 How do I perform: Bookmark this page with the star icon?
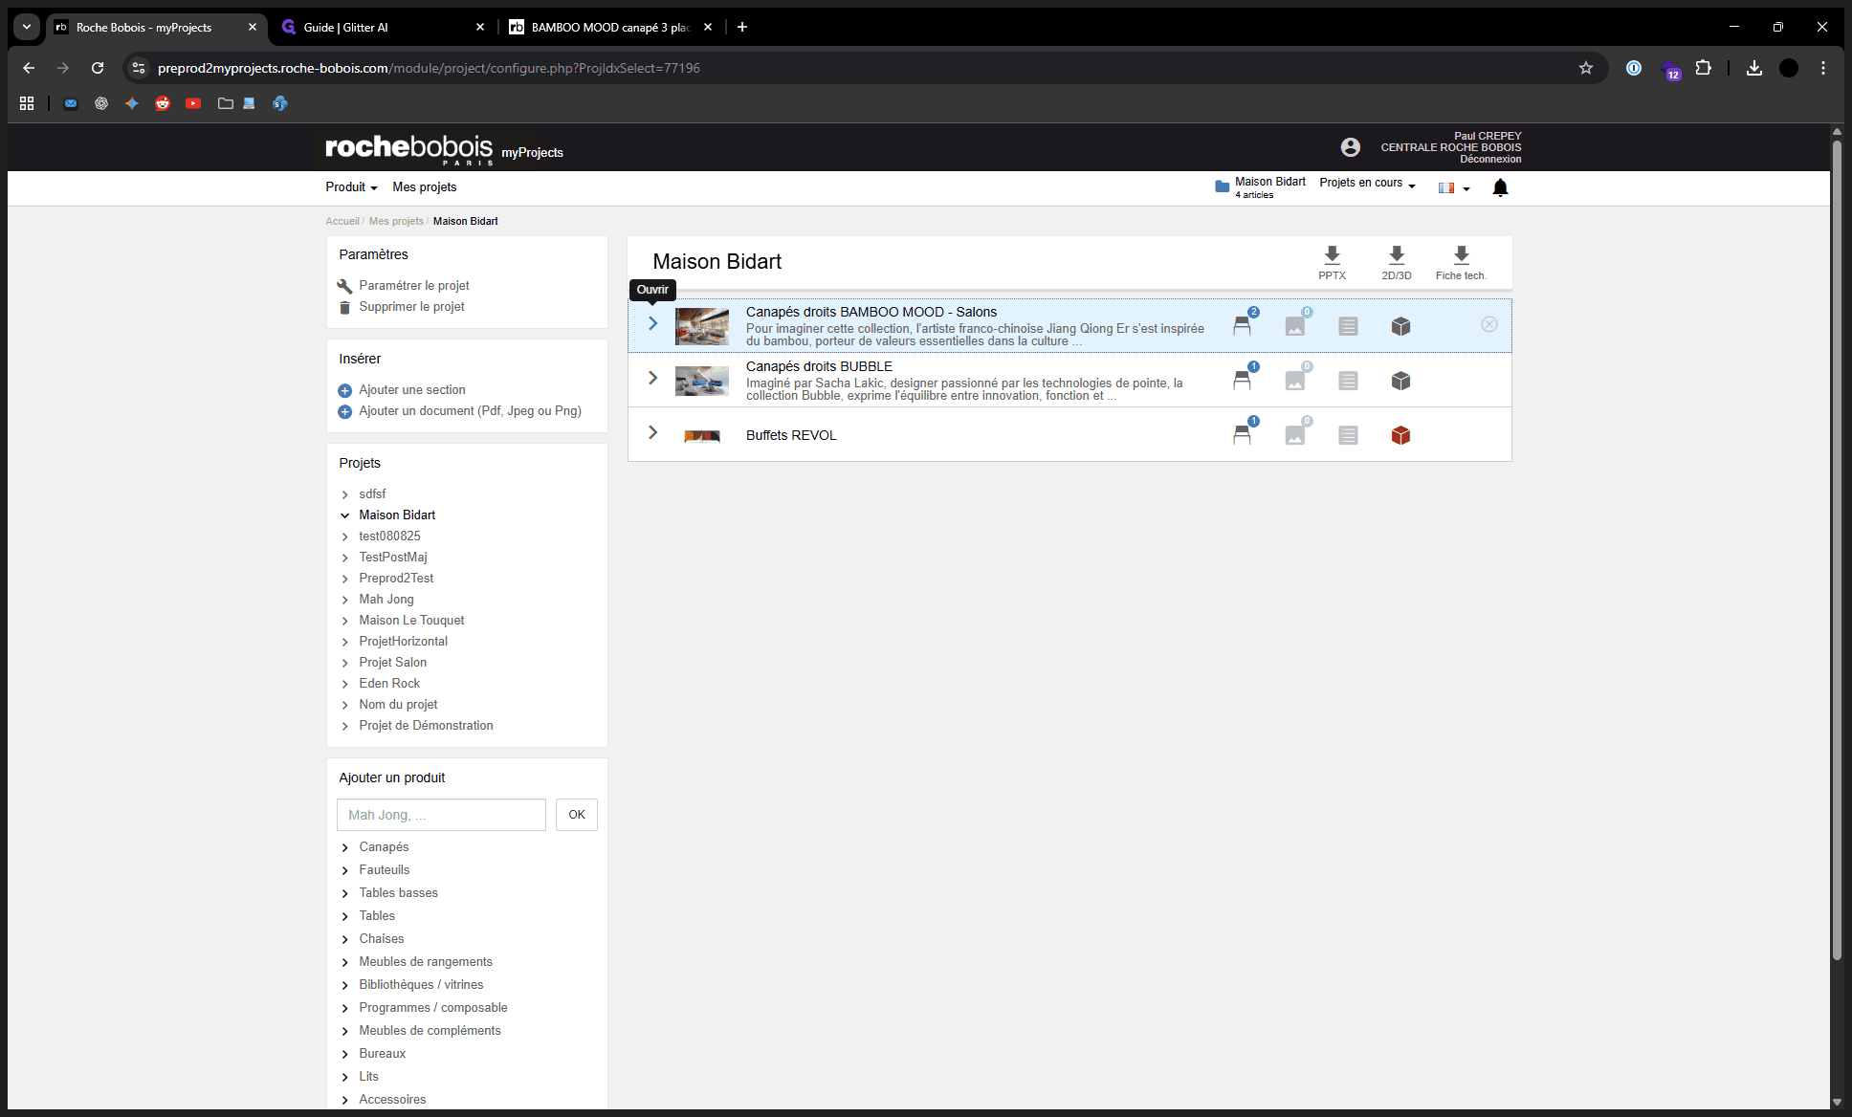tap(1586, 68)
